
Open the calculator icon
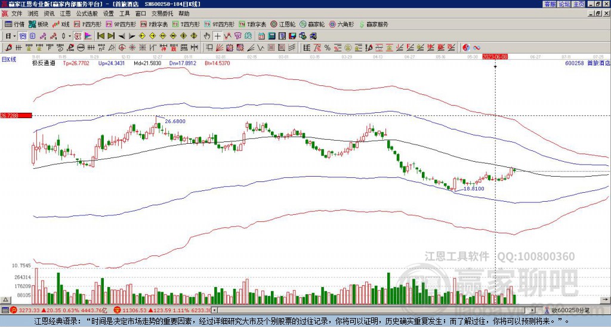(272, 36)
